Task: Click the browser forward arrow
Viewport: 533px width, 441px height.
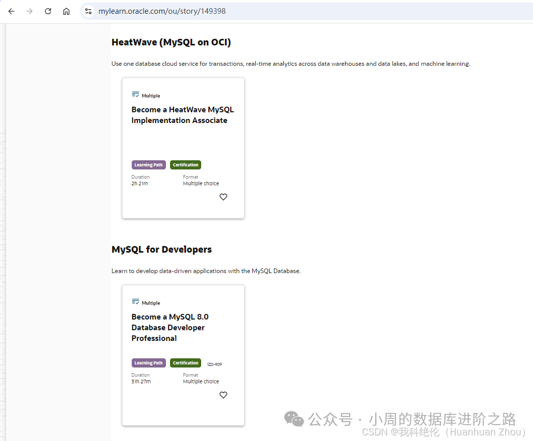Action: (30, 11)
